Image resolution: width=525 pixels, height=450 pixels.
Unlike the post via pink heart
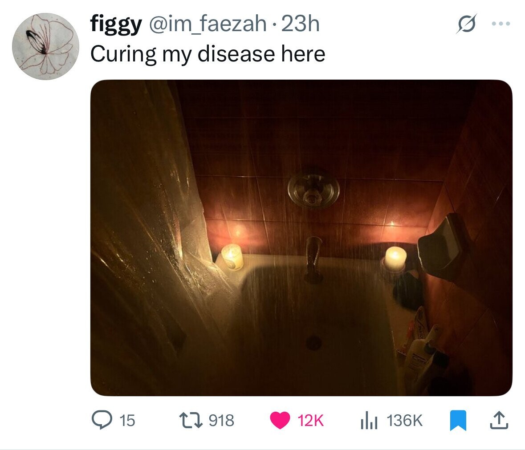[280, 421]
